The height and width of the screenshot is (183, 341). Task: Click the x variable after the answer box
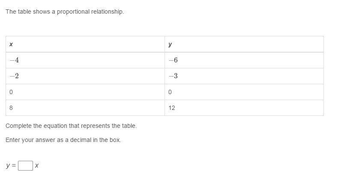pos(37,166)
